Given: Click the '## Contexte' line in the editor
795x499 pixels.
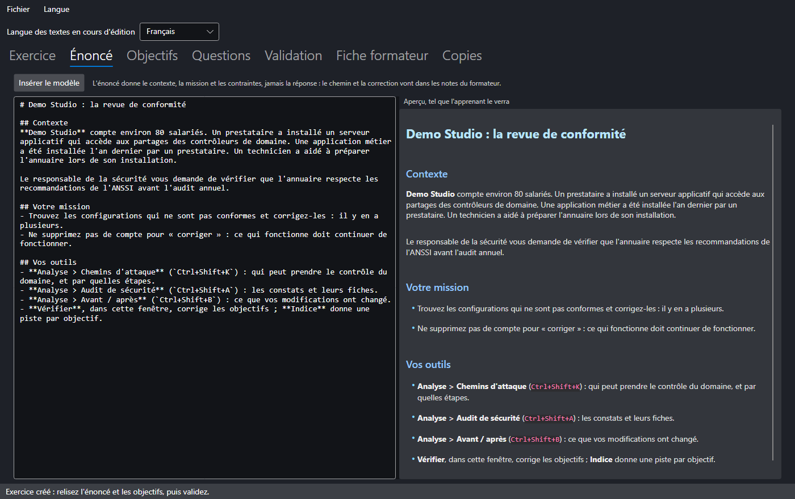Looking at the screenshot, I should click(x=44, y=123).
